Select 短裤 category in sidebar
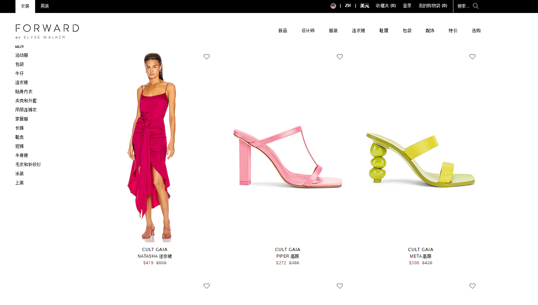The height and width of the screenshot is (305, 538). point(20,147)
